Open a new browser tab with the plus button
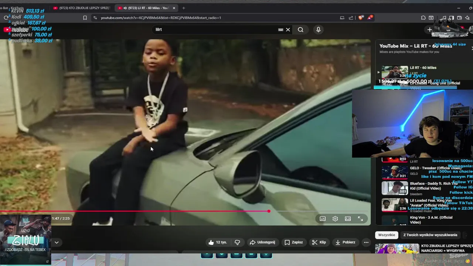Screen dimensions: 473x266 183,8
